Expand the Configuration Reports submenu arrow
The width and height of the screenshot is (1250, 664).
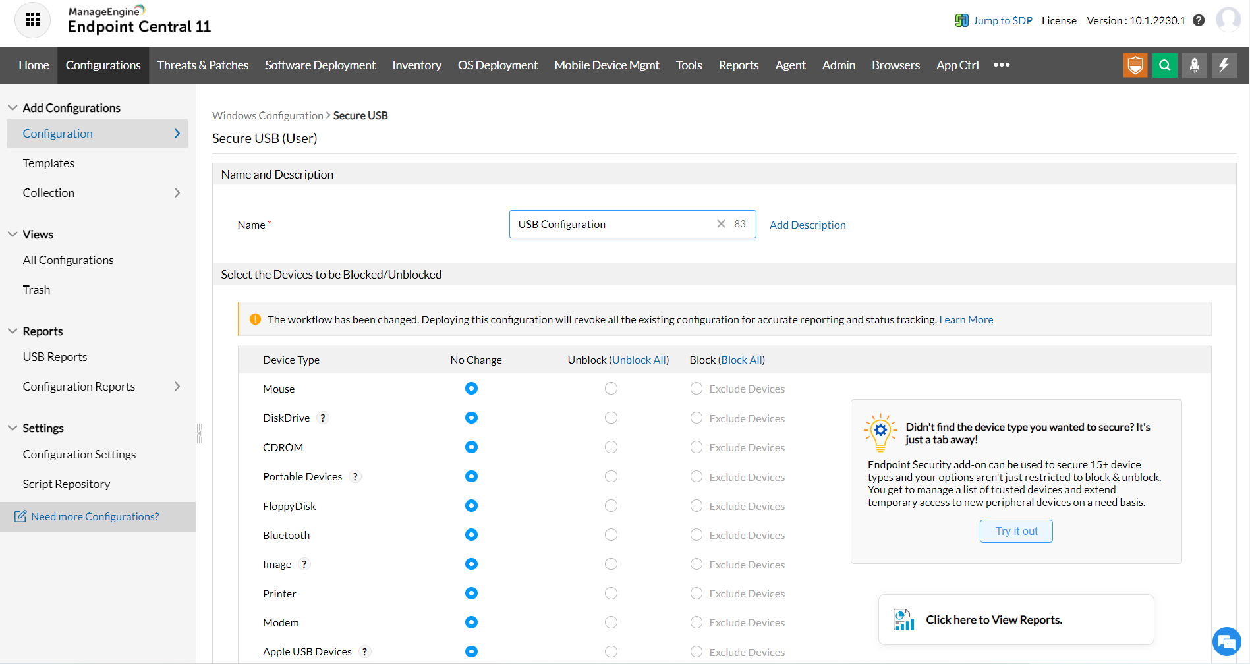(x=177, y=387)
